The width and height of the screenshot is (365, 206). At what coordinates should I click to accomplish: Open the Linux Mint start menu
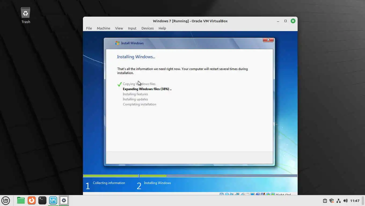point(6,200)
